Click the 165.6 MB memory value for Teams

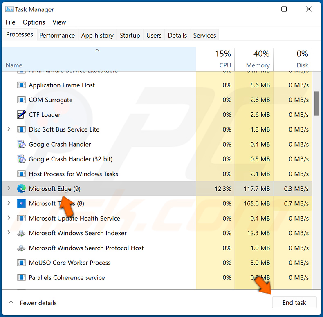(257, 203)
